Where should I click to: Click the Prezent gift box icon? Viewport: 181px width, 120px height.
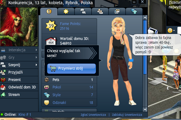pos(3,80)
